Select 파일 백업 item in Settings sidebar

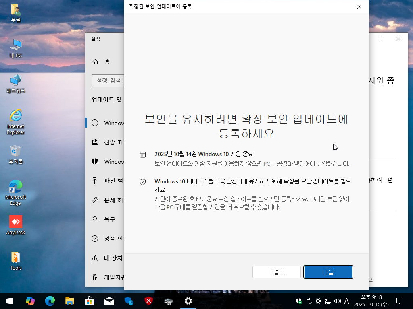pyautogui.click(x=105, y=181)
